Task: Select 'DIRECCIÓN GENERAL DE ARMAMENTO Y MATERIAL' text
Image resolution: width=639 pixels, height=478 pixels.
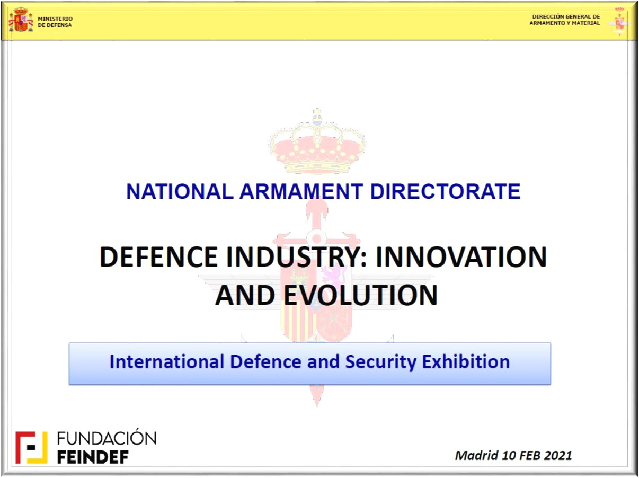Action: click(x=565, y=20)
